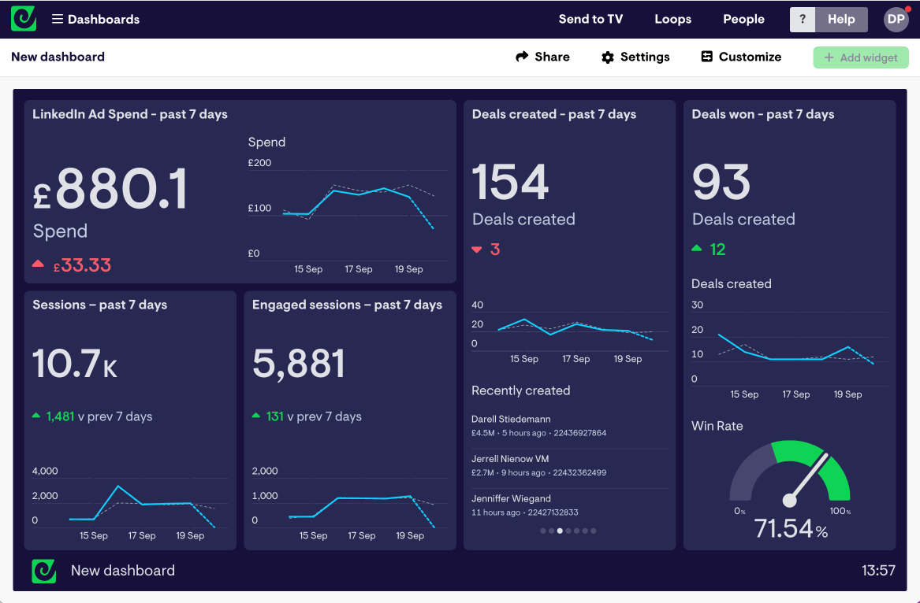
Task: Select a pagination dot under Recently created deals
Action: (x=559, y=531)
